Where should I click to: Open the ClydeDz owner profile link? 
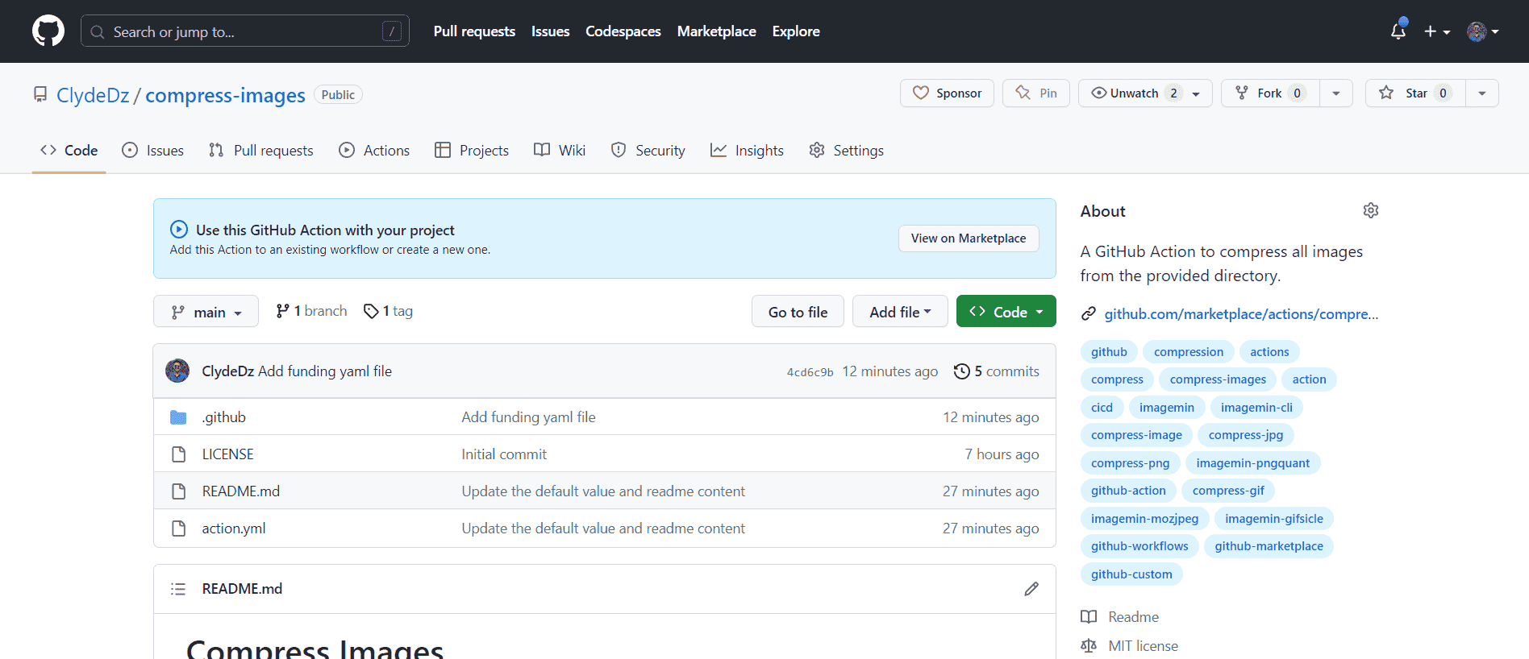point(93,95)
